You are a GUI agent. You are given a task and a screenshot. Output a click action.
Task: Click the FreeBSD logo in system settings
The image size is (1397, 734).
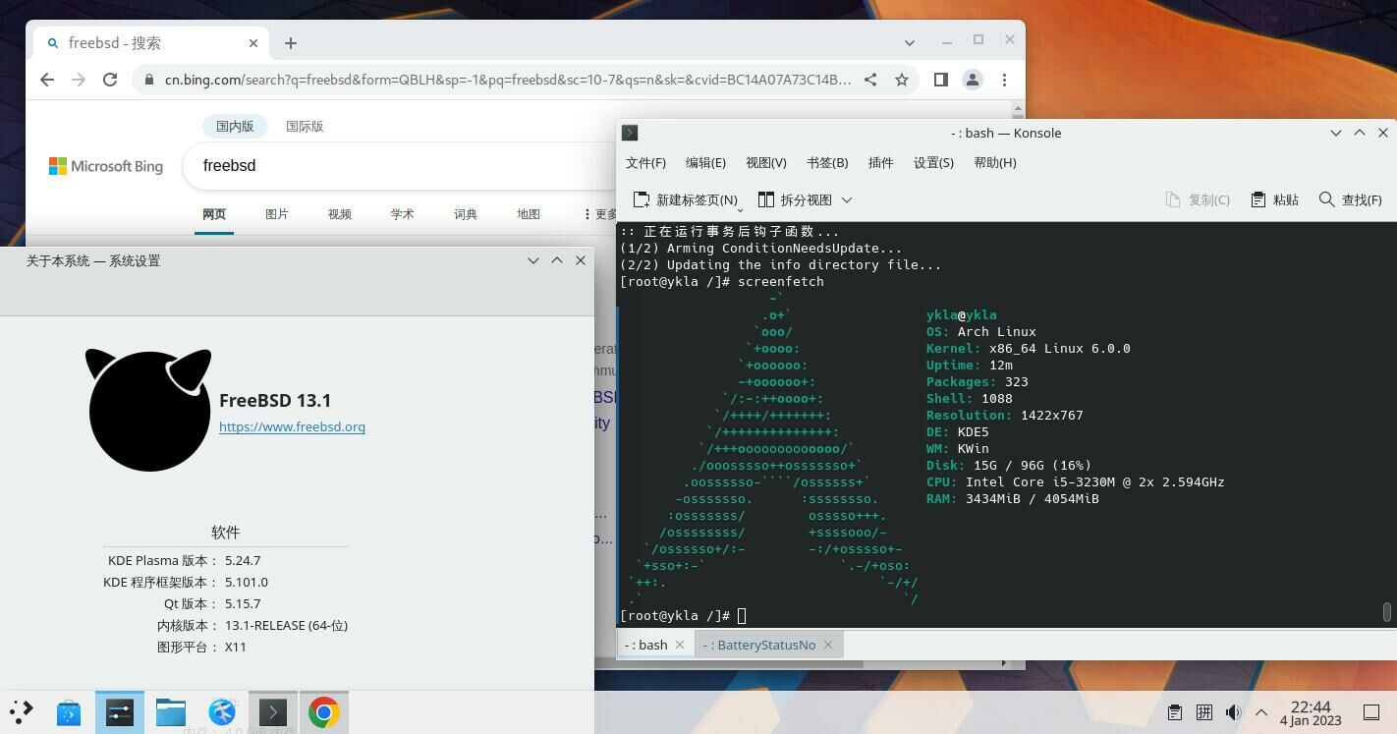(x=148, y=410)
